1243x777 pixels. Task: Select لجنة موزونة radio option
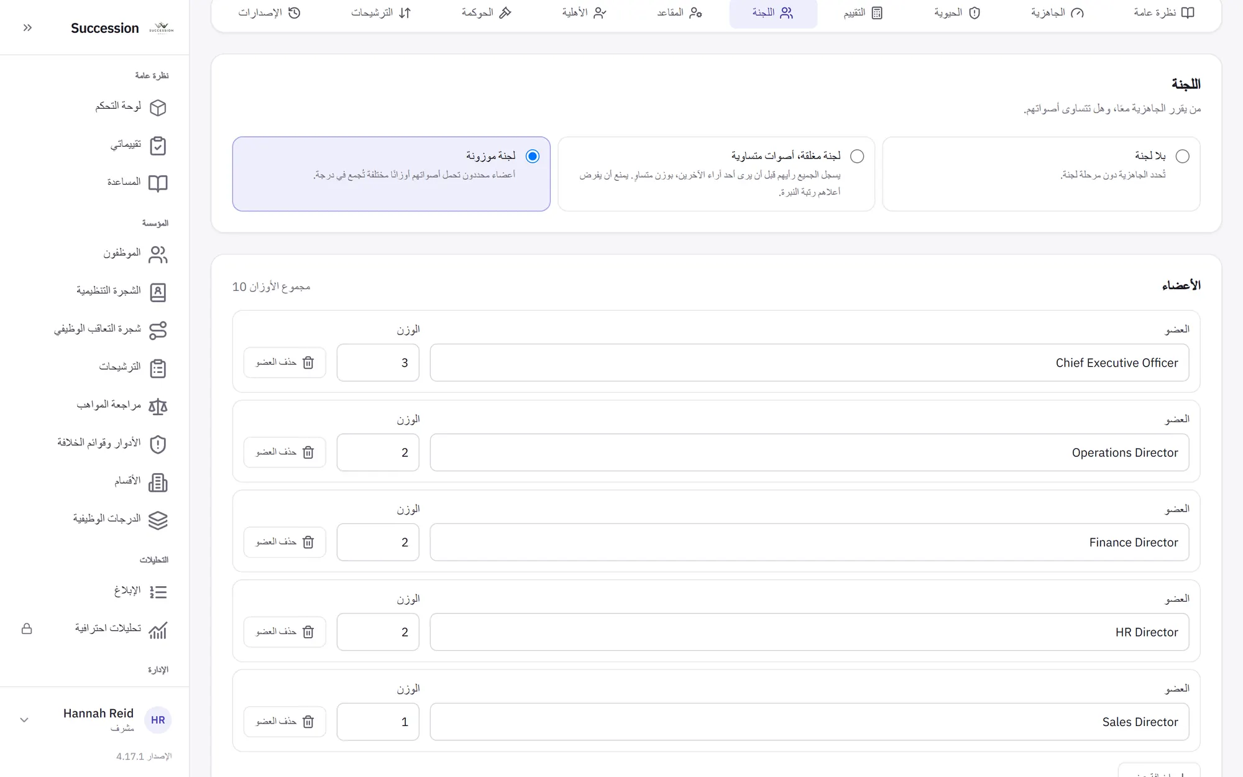(533, 156)
